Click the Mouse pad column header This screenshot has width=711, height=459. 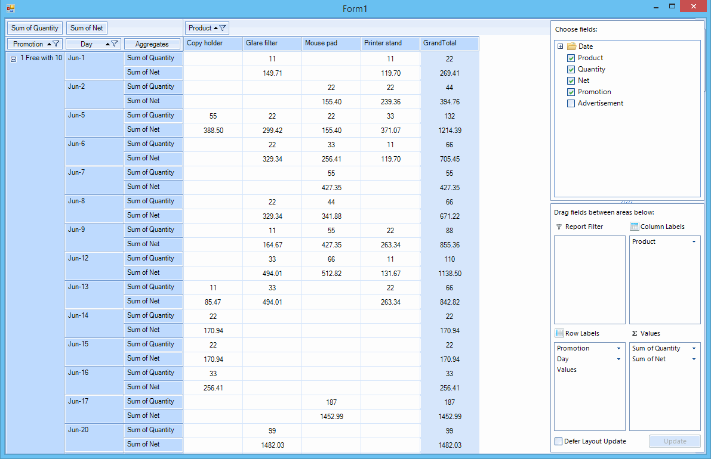coord(331,43)
